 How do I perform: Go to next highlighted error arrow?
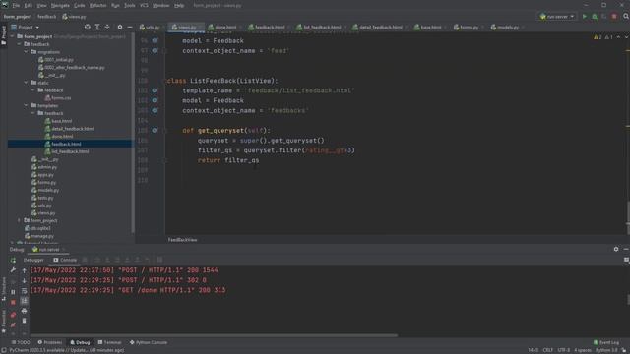(626, 37)
